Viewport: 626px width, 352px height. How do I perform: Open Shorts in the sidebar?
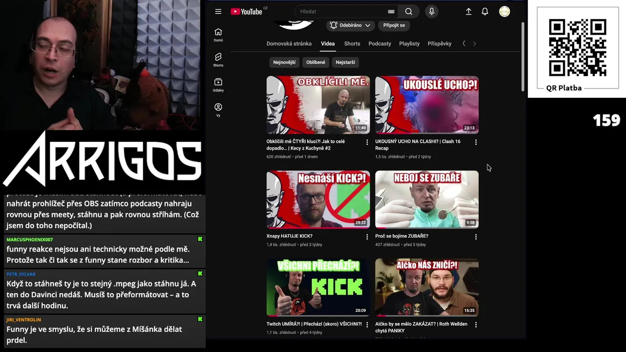tap(218, 60)
